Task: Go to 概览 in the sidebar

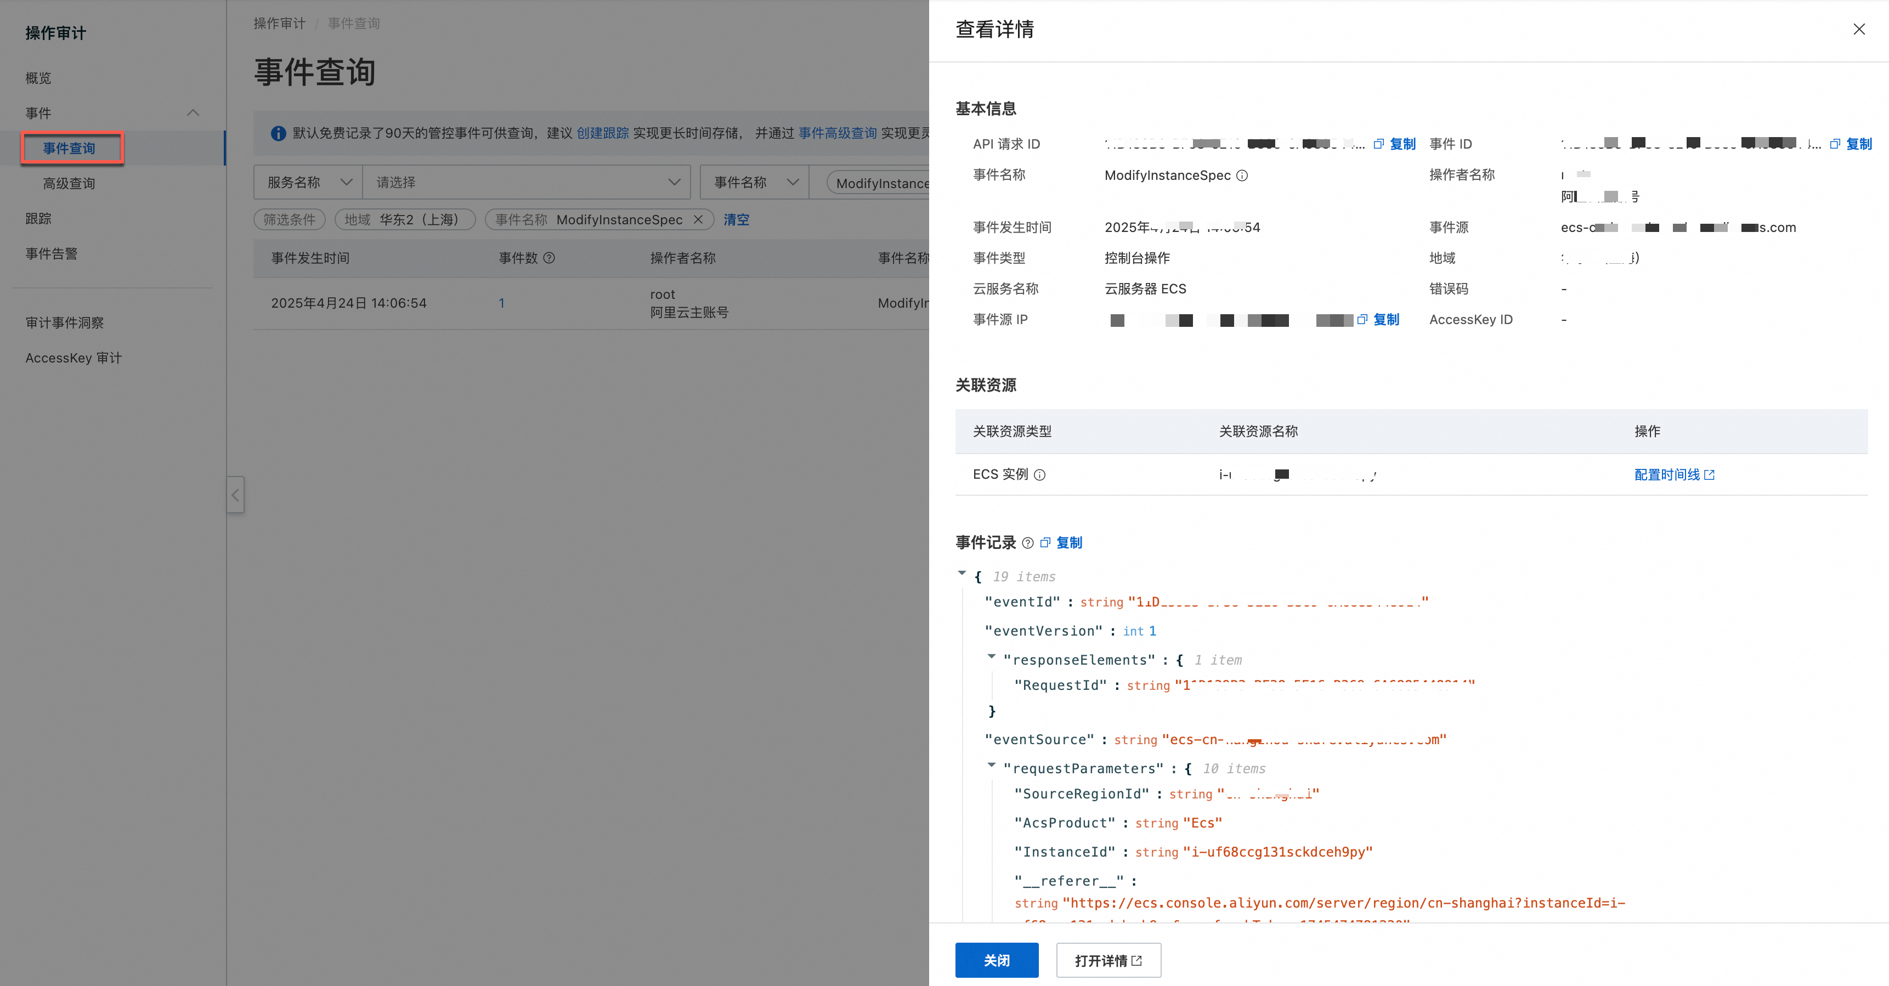Action: [x=38, y=78]
